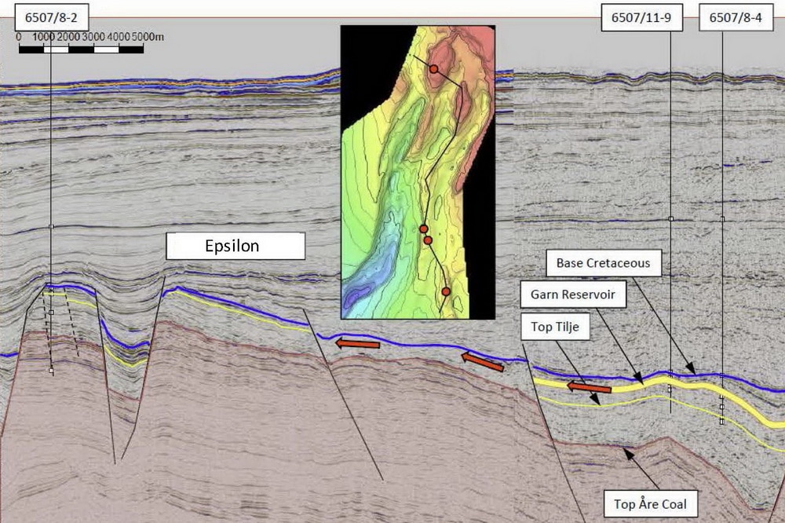Click the Top Tilje annotation label
The width and height of the screenshot is (785, 523).
coord(555,327)
